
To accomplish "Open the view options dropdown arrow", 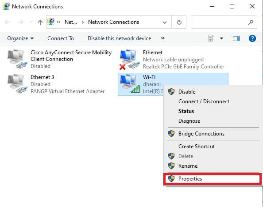I will (x=221, y=38).
